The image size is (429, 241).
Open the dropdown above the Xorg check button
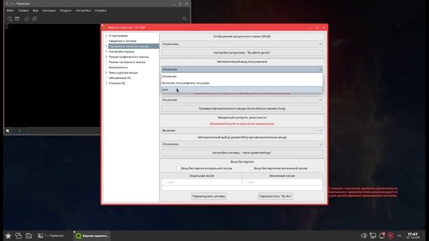[242, 100]
